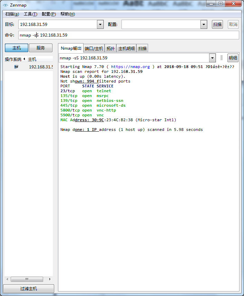Click the 取消 cancel button
This screenshot has height=296, width=244.
click(x=233, y=25)
